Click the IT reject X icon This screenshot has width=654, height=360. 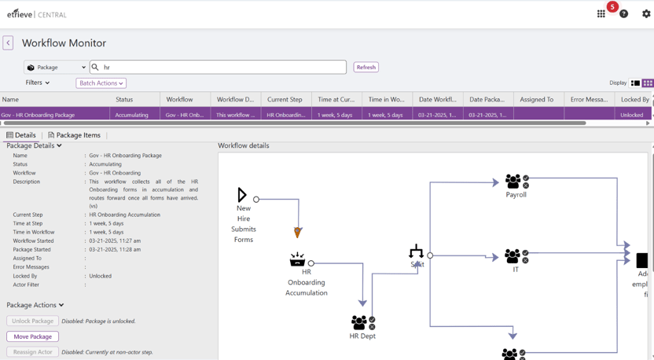point(526,260)
